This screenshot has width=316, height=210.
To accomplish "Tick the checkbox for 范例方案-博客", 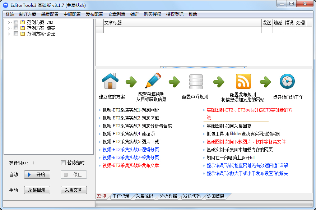I will coord(16,28).
